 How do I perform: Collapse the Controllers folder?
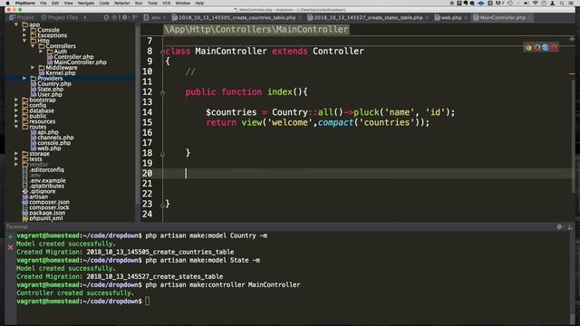tap(33, 46)
